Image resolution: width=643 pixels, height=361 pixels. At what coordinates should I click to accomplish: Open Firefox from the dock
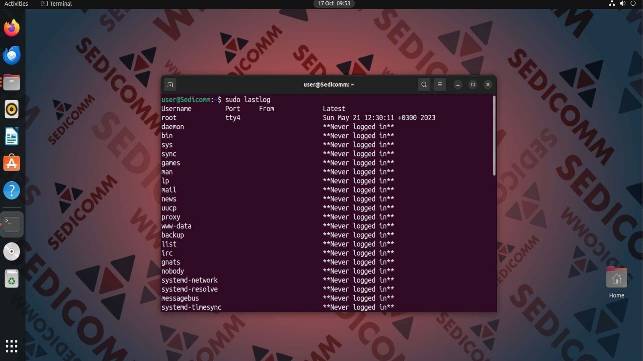coord(12,28)
